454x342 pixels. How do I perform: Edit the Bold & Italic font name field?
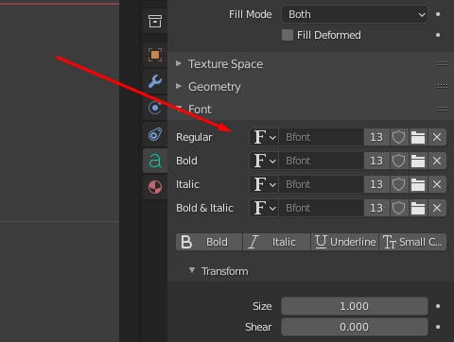pos(322,208)
